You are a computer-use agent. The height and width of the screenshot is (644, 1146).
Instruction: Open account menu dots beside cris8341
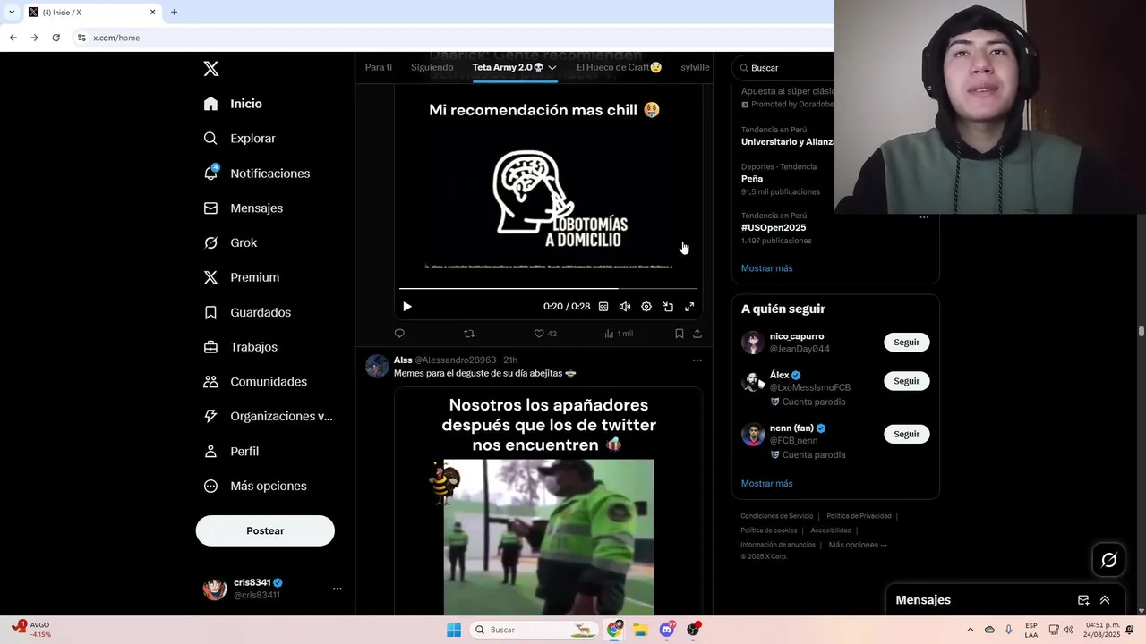coord(338,589)
